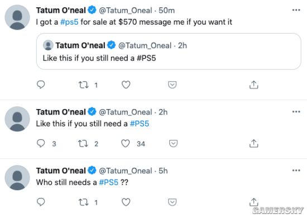
Task: Save the 2h tweet to Pocket
Action: click(x=173, y=143)
